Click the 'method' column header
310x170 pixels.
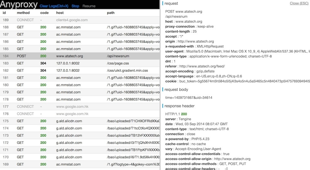pyautogui.click(x=23, y=13)
